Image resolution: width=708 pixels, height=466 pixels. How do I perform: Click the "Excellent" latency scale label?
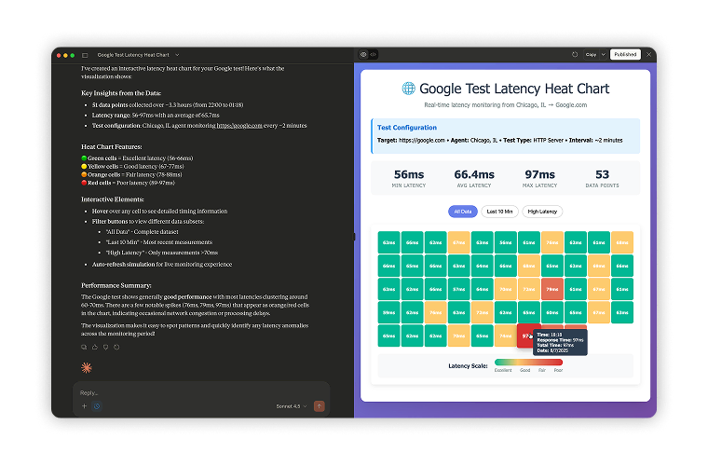point(503,370)
